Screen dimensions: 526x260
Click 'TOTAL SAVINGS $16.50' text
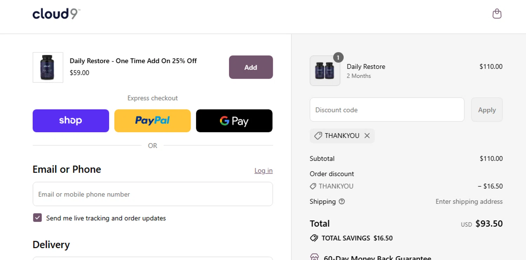(x=357, y=238)
